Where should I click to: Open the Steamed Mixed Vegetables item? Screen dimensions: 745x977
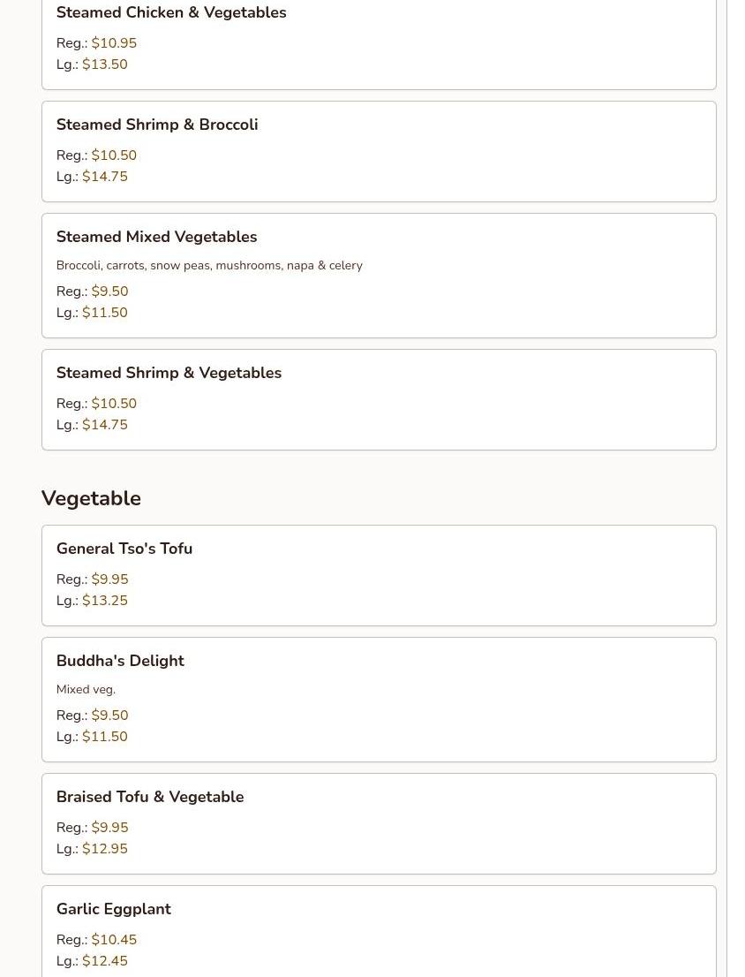[x=379, y=276]
